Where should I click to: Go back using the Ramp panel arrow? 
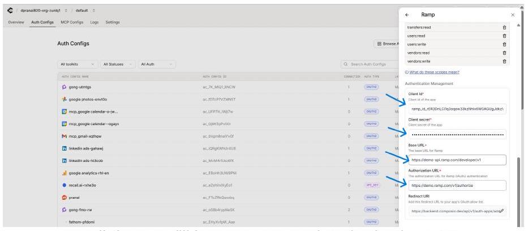pyautogui.click(x=407, y=15)
